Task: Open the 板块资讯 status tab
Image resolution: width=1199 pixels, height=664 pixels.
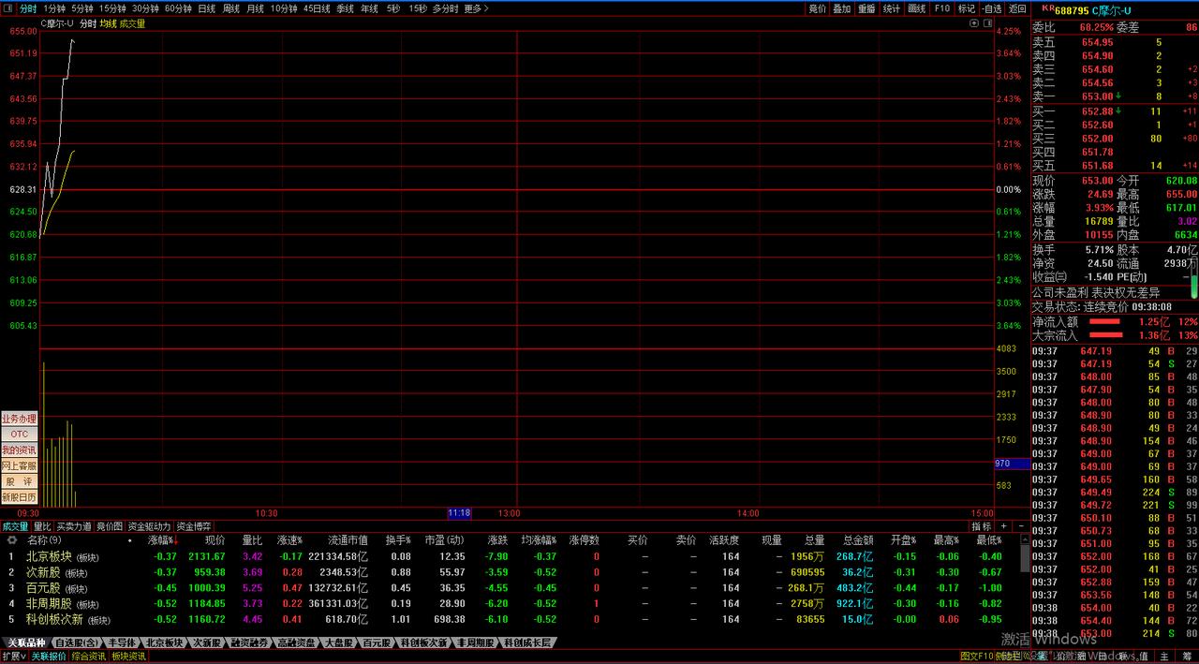Action: [128, 657]
